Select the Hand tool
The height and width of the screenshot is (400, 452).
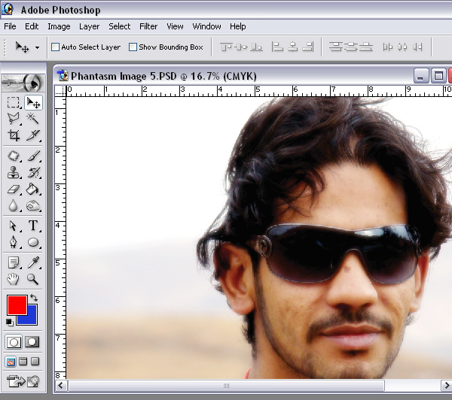click(14, 279)
